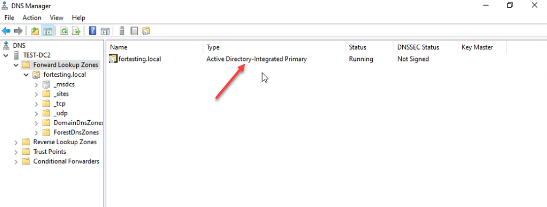The image size is (547, 207).
Task: Click the 'Running' status cell
Action: pos(361,59)
